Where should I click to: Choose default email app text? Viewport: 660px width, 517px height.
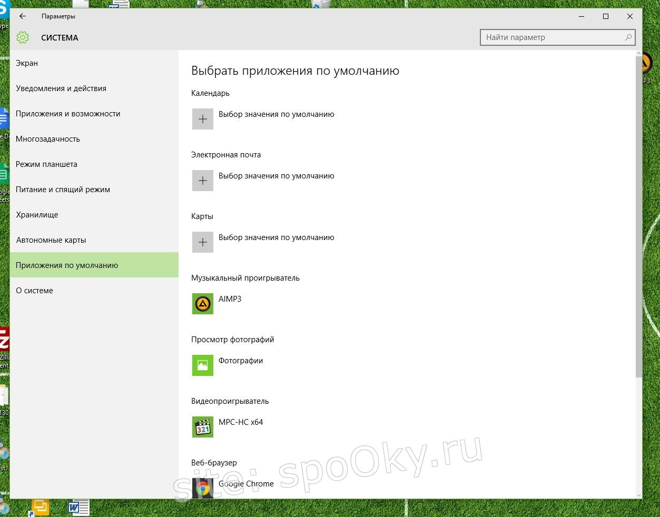click(277, 176)
